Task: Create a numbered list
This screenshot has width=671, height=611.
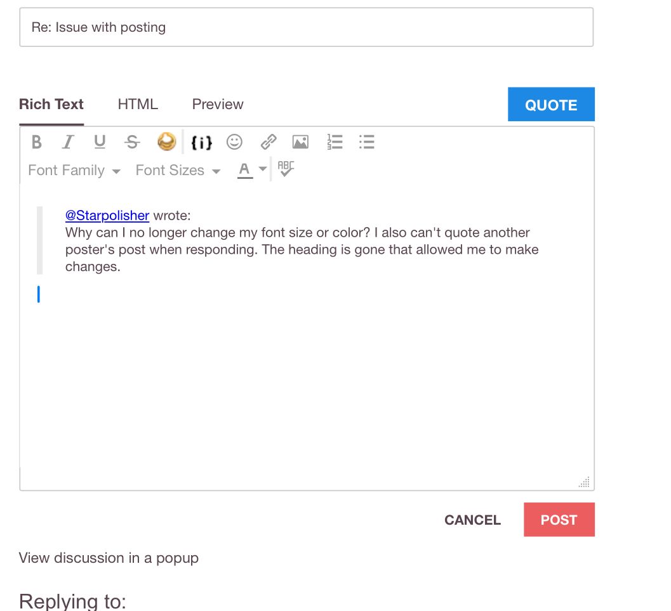Action: [x=335, y=142]
